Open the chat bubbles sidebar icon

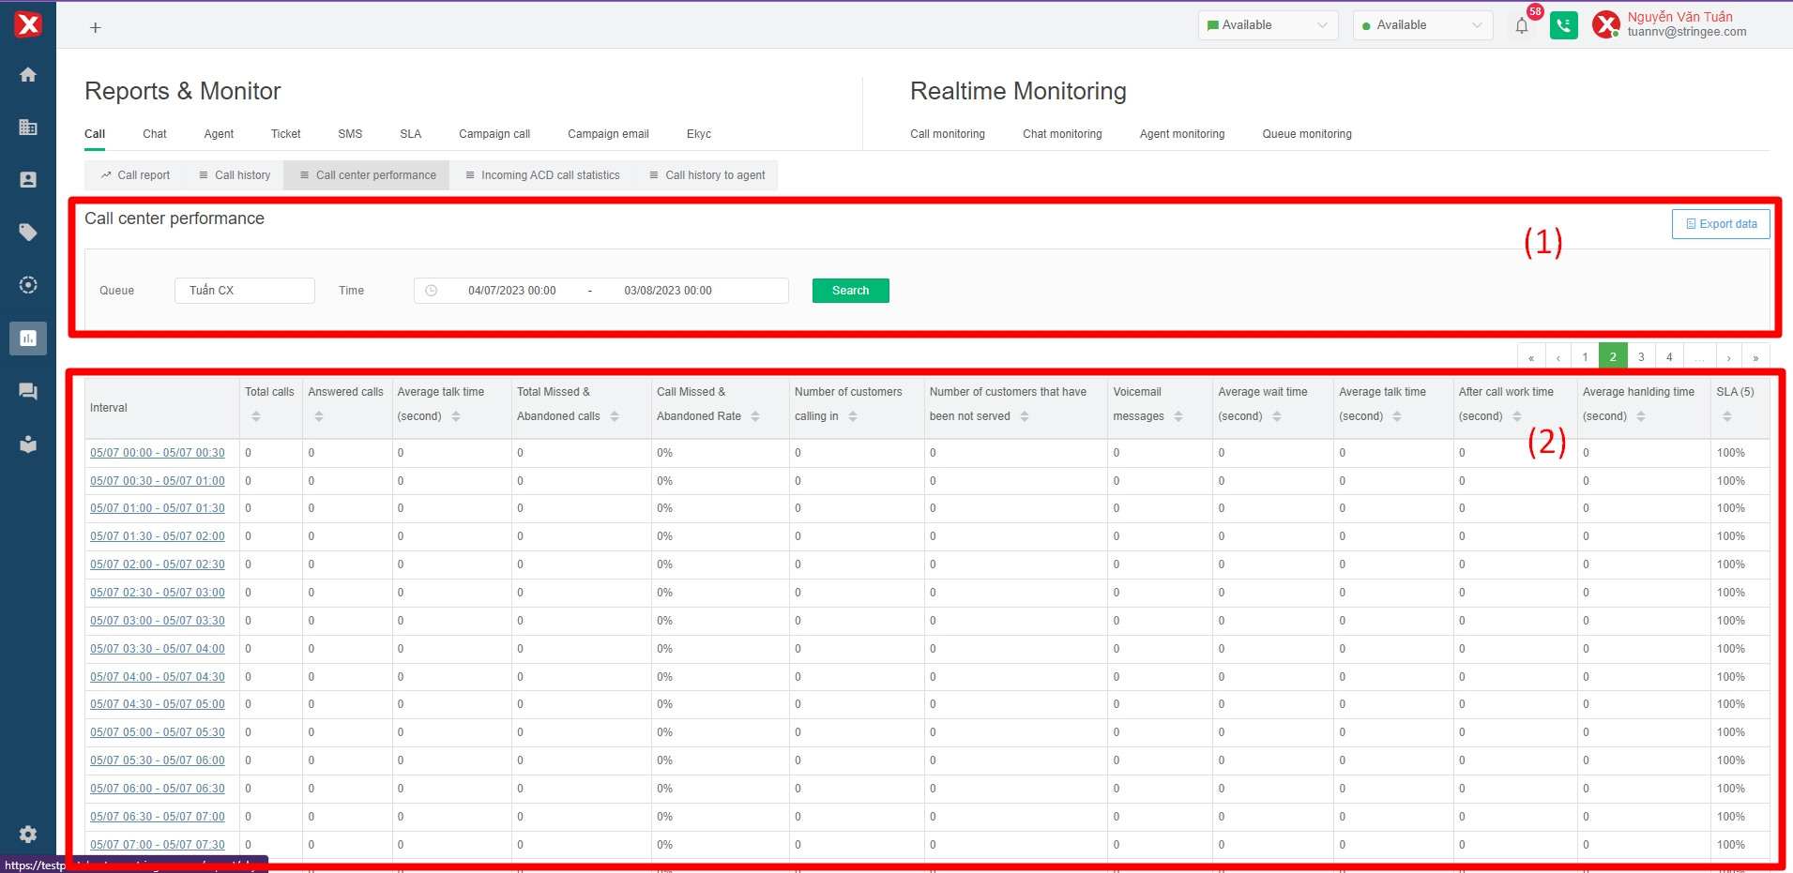pos(28,391)
